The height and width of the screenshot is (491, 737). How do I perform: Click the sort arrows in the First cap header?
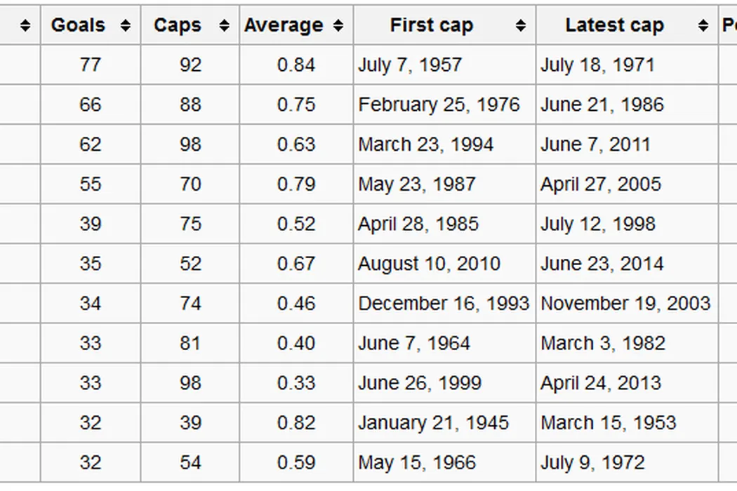520,26
